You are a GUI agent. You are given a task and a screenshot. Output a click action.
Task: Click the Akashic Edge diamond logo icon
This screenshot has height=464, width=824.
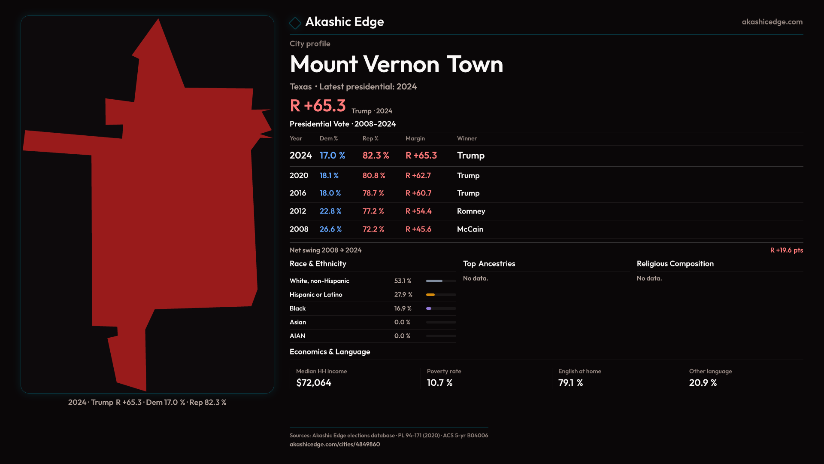click(x=295, y=23)
